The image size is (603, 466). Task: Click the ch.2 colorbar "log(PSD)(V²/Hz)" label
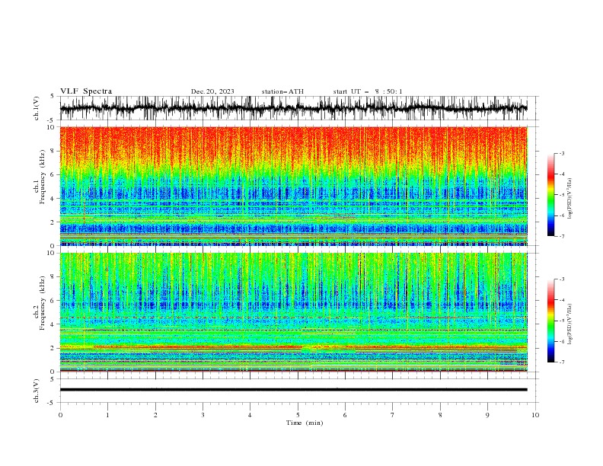pos(570,324)
